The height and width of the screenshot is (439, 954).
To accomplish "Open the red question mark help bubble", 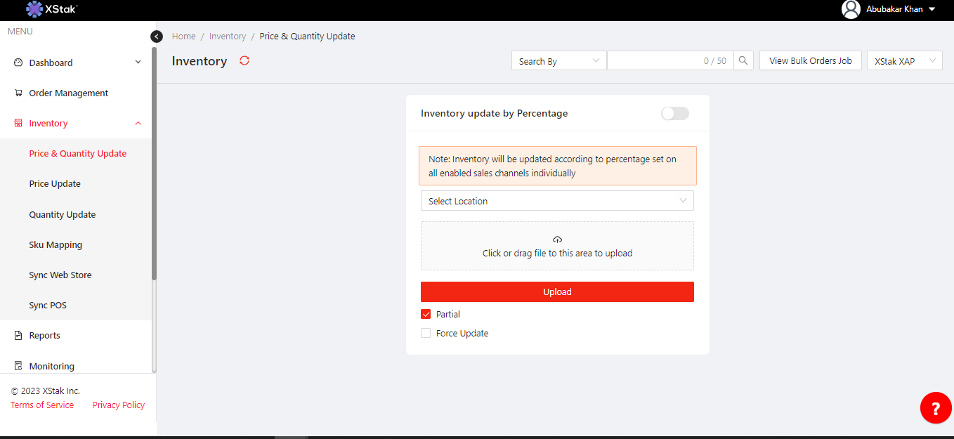I will (x=935, y=408).
